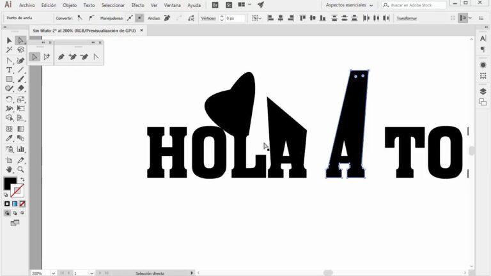Select the black arrow Selection tool
The width and height of the screenshot is (491, 276).
pyautogui.click(x=9, y=40)
